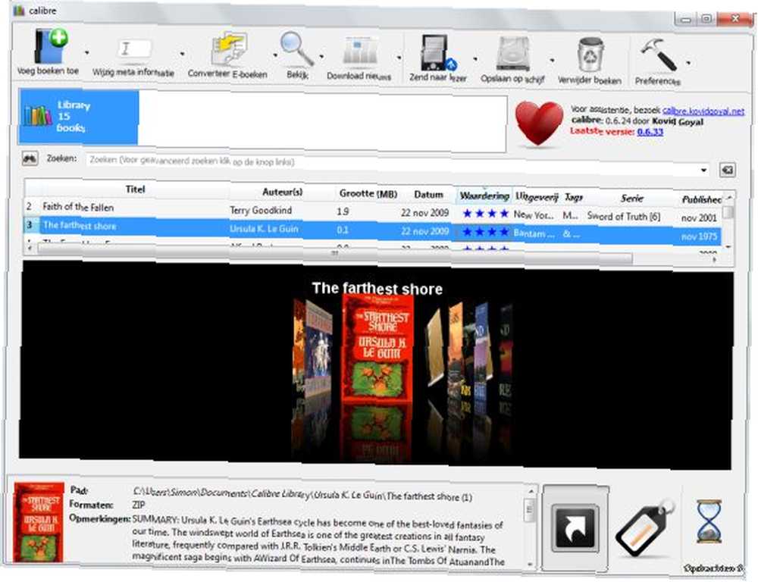Viewport: 758px width, 582px height.
Task: Open the book folder path link
Action: click(x=302, y=494)
